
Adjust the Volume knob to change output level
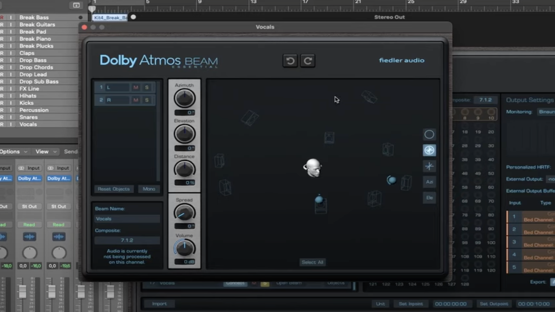coord(185,248)
